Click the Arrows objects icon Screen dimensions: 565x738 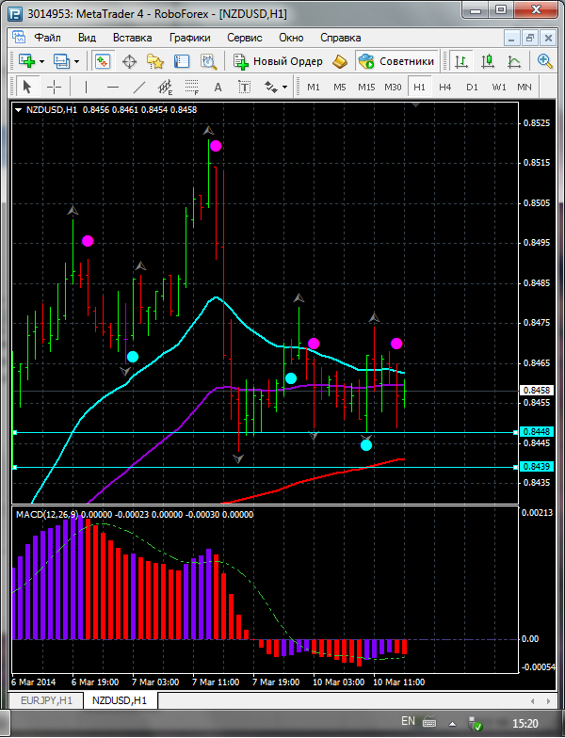pos(271,87)
